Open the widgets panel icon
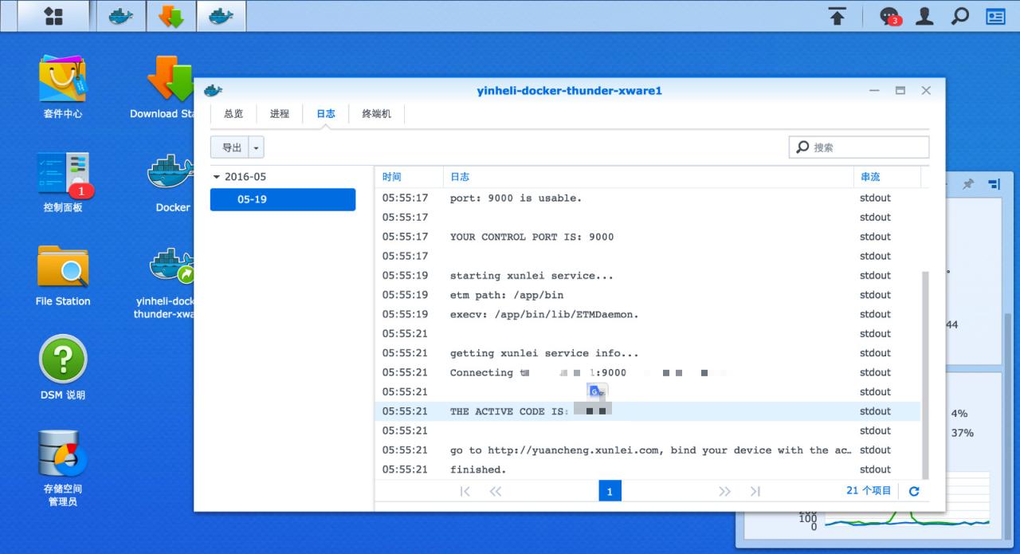The height and width of the screenshot is (554, 1020). pos(996,16)
